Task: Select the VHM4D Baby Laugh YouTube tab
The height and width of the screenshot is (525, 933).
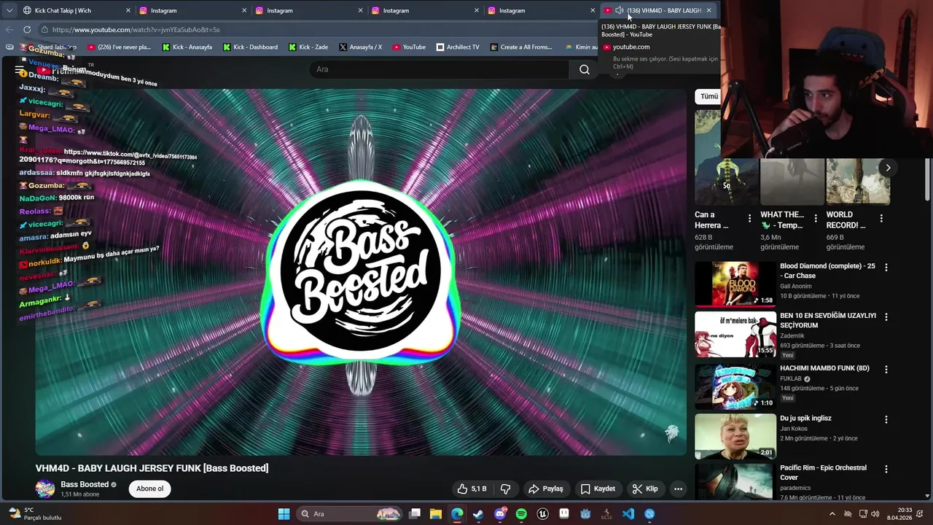Action: click(x=658, y=10)
